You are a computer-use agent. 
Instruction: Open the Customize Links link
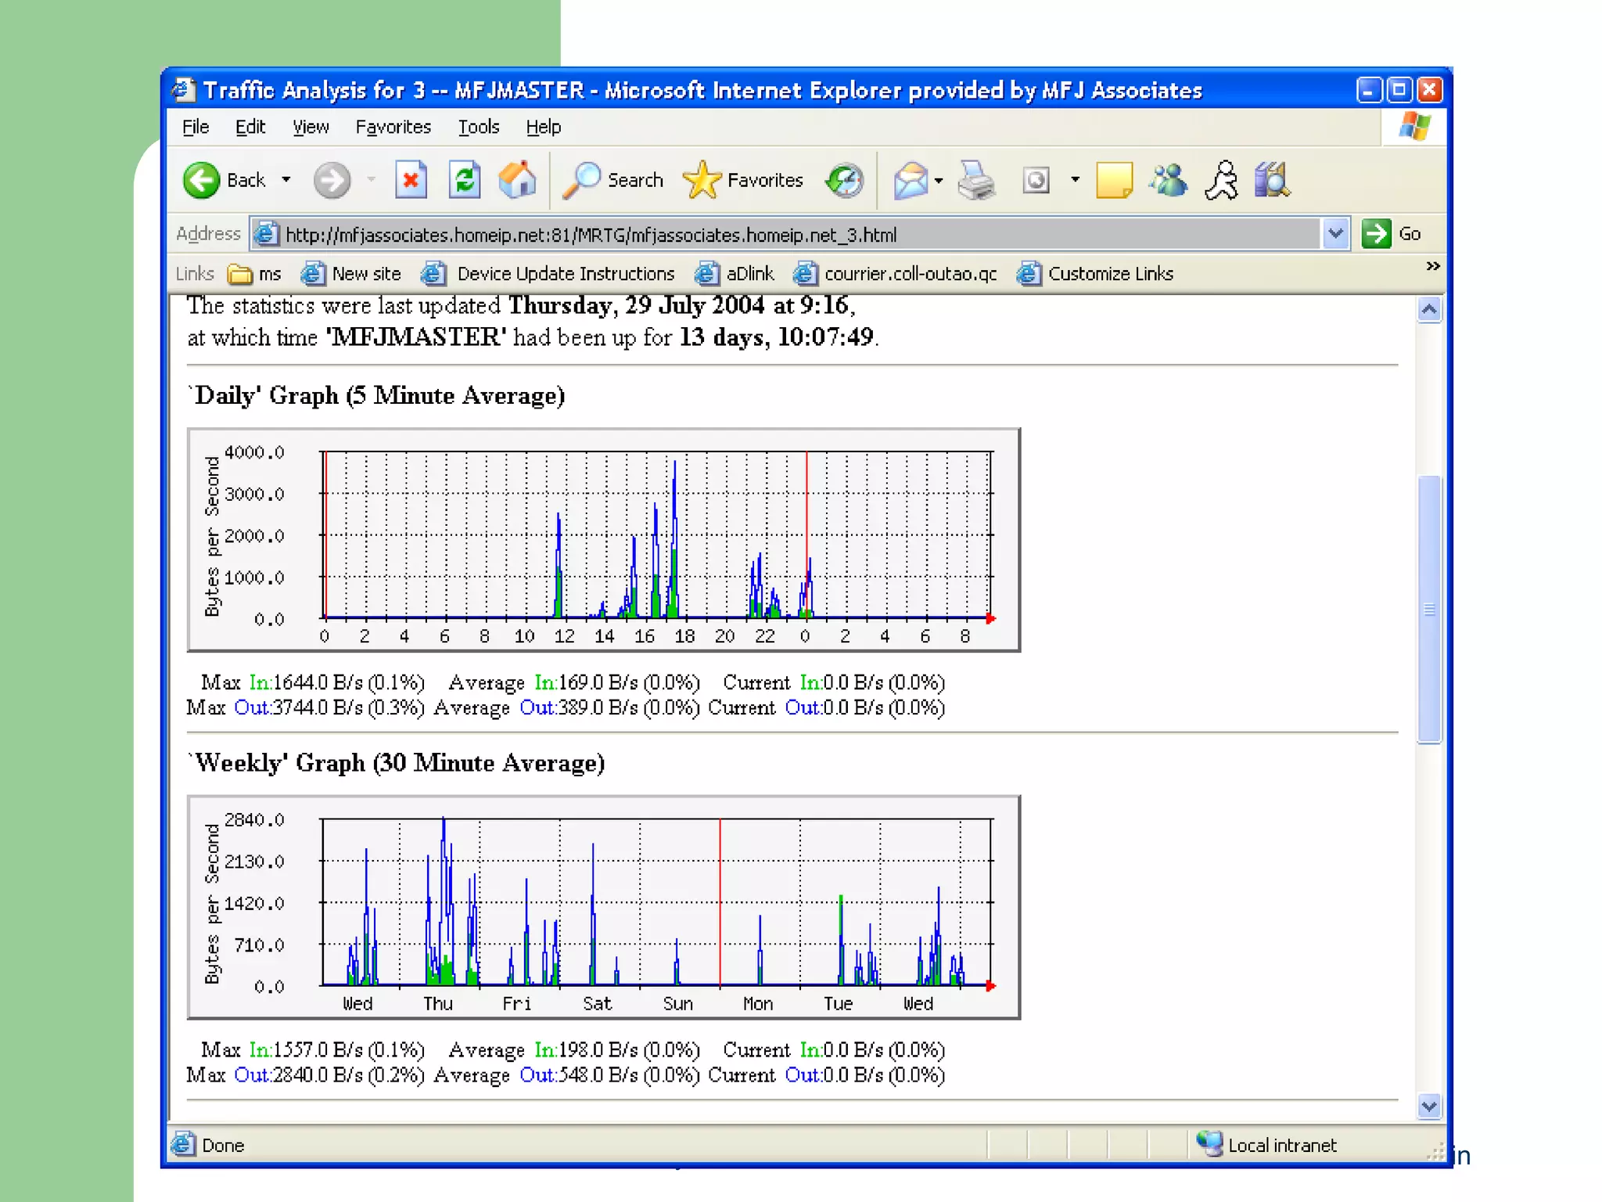[x=1095, y=274]
